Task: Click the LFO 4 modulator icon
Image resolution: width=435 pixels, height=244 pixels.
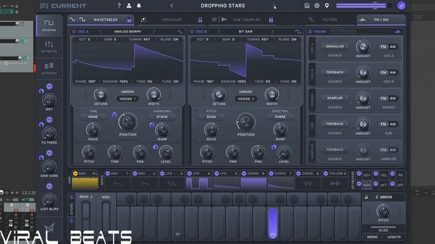Action: pos(190,174)
